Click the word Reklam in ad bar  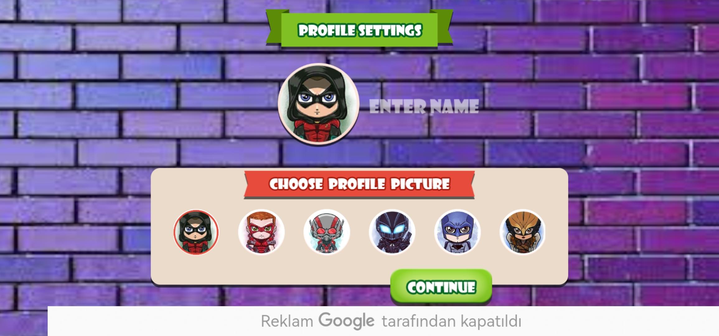click(x=287, y=321)
